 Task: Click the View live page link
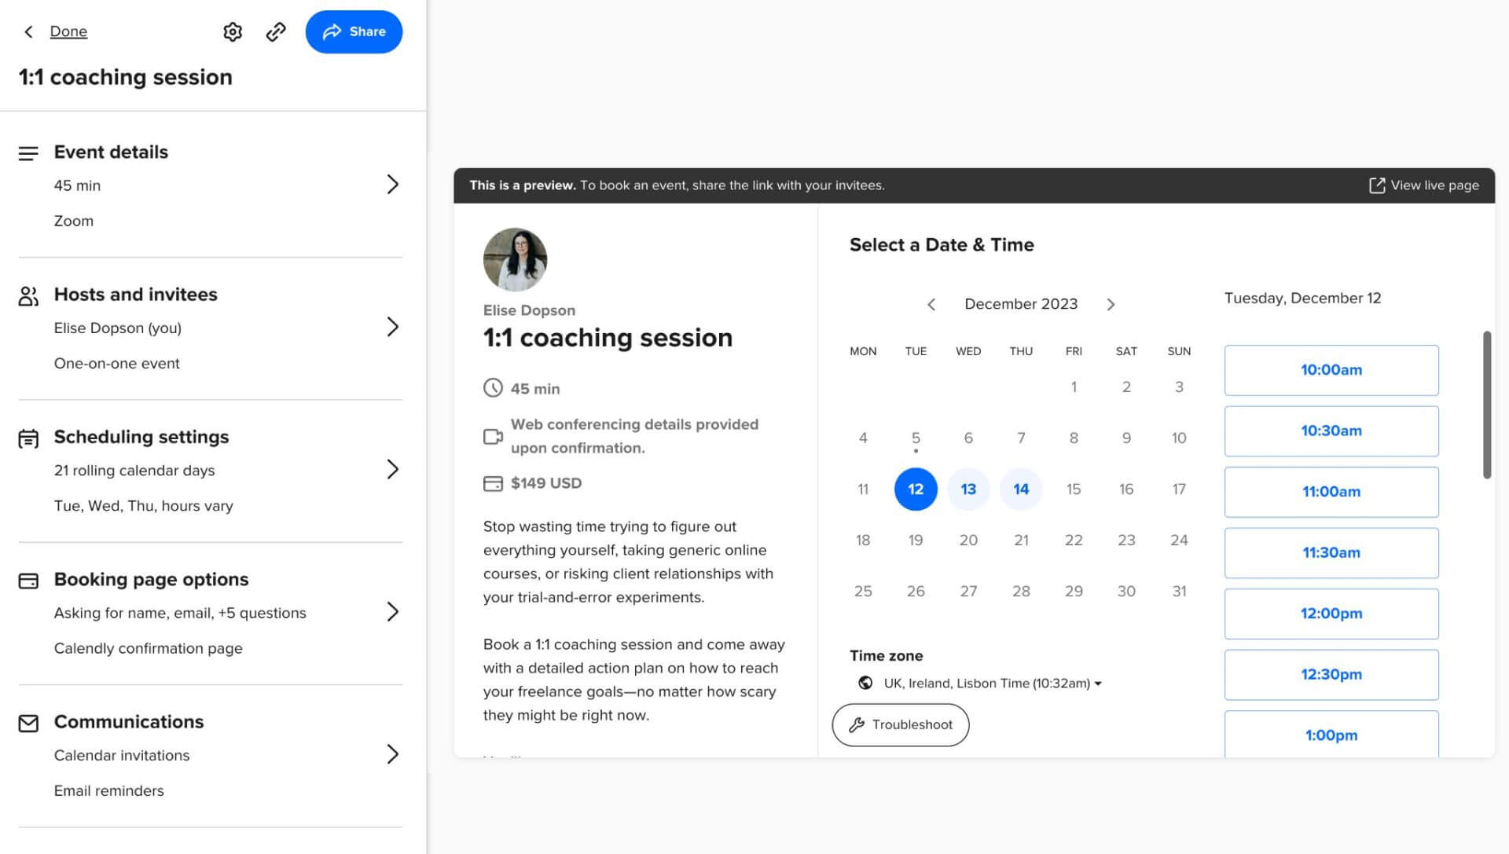(1423, 185)
